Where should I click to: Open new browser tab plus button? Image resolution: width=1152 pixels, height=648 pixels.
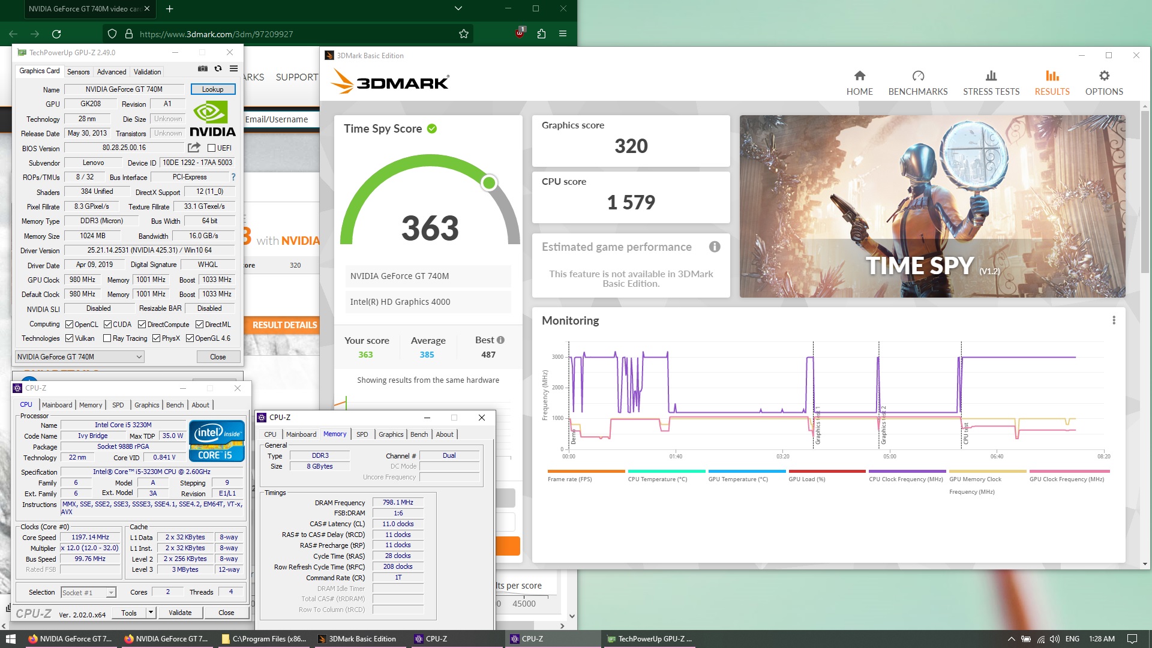pos(170,9)
